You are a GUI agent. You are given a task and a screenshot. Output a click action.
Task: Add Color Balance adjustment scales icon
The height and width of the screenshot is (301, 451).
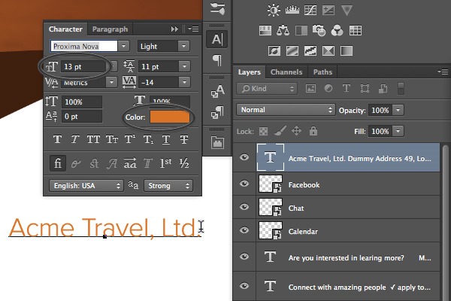tap(283, 30)
